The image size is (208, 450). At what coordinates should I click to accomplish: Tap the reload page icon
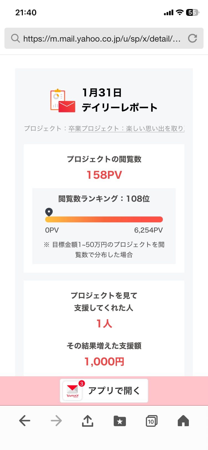coord(192,38)
